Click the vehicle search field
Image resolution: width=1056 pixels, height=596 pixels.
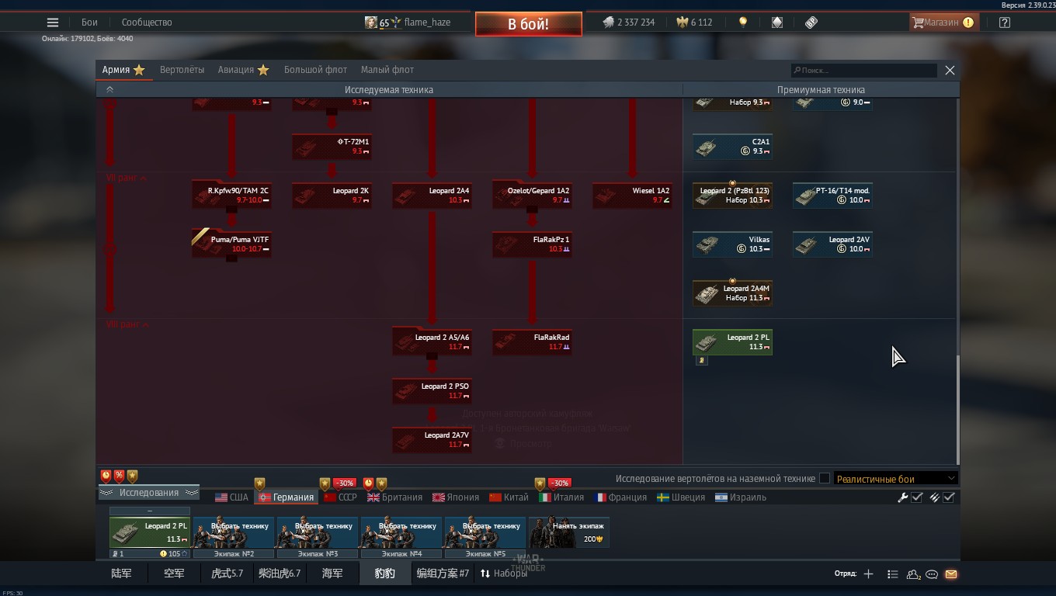(x=864, y=70)
